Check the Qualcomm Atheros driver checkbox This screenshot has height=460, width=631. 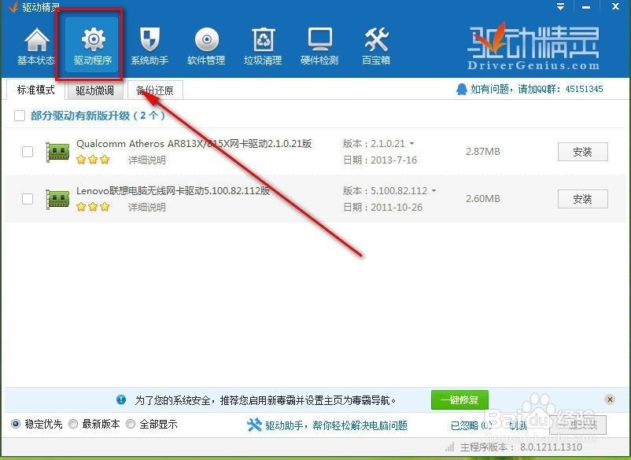pyautogui.click(x=28, y=152)
